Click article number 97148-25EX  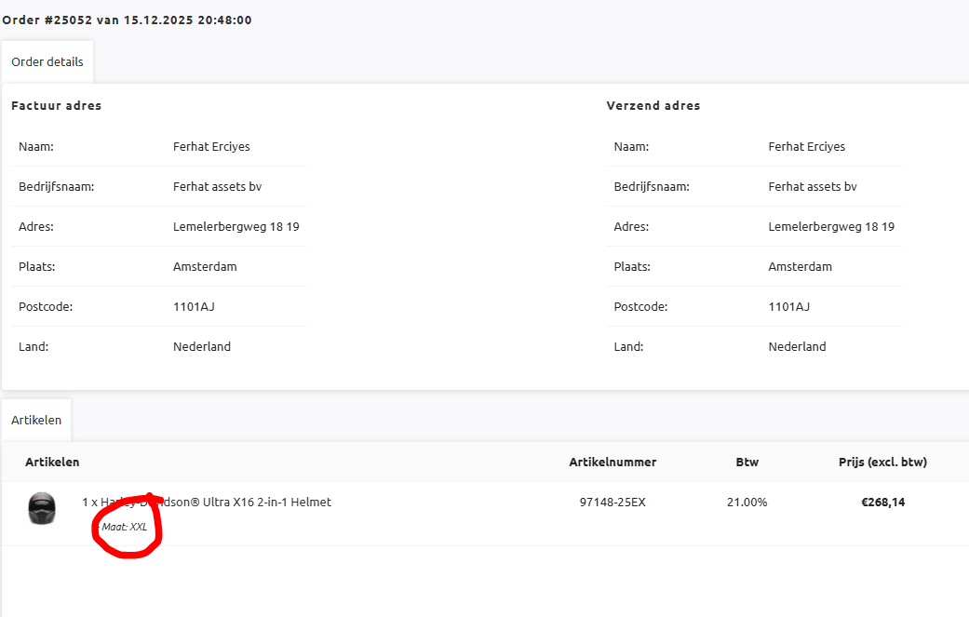click(612, 503)
